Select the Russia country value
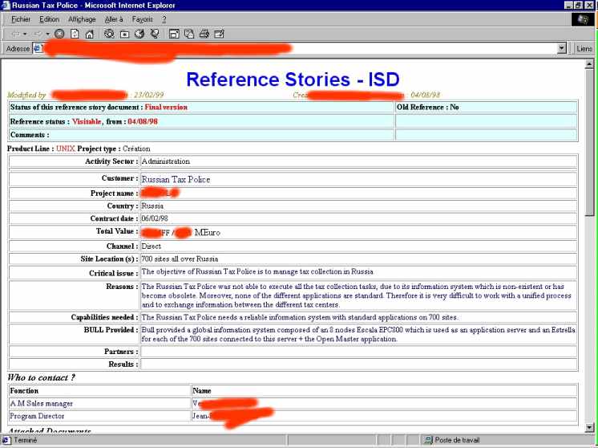The width and height of the screenshot is (598, 448). coord(152,206)
